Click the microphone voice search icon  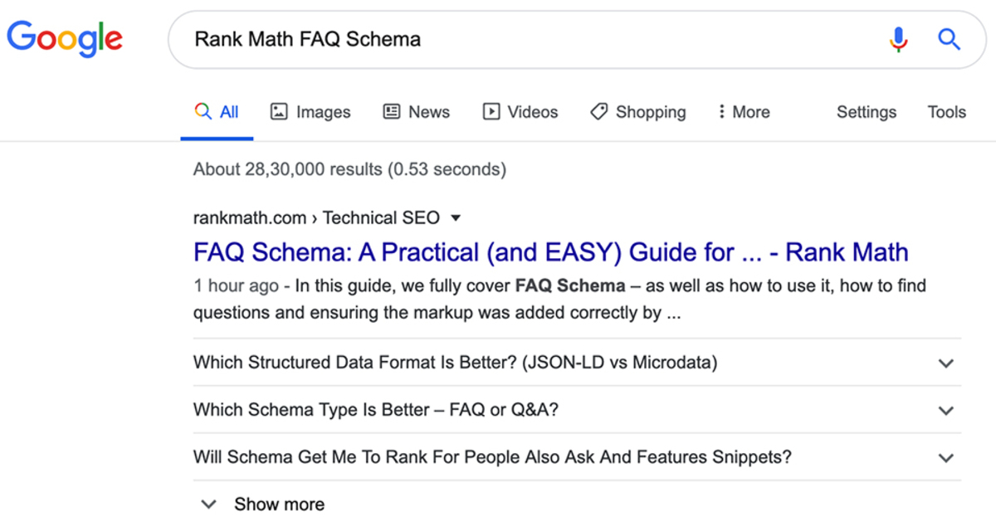pos(898,39)
